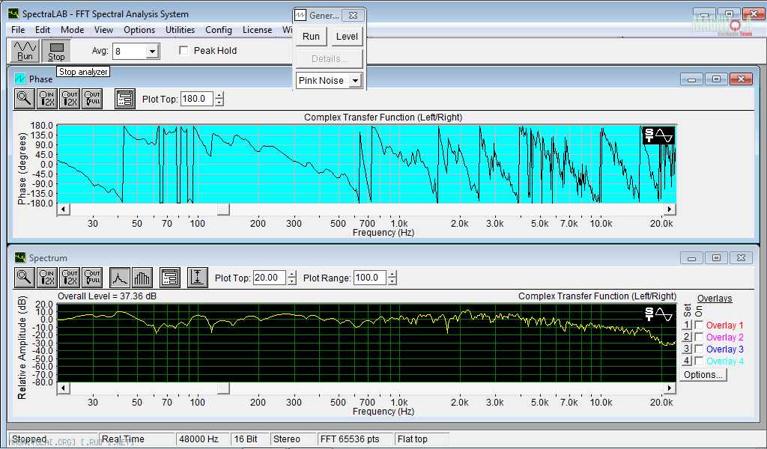Click Zoom Out 2X icon in Spectrum window
767x449 pixels.
pos(70,278)
